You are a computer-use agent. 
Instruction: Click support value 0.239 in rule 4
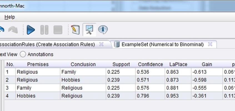[121, 96]
